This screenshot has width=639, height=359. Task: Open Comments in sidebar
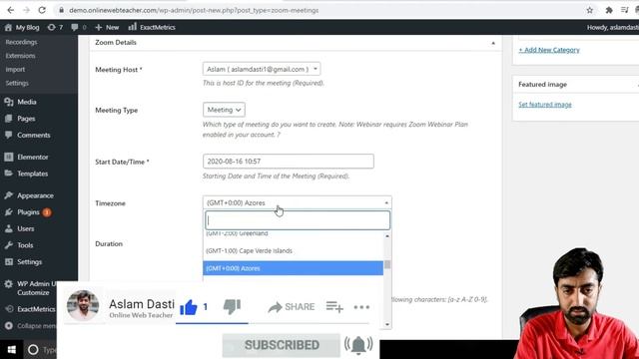(x=33, y=136)
